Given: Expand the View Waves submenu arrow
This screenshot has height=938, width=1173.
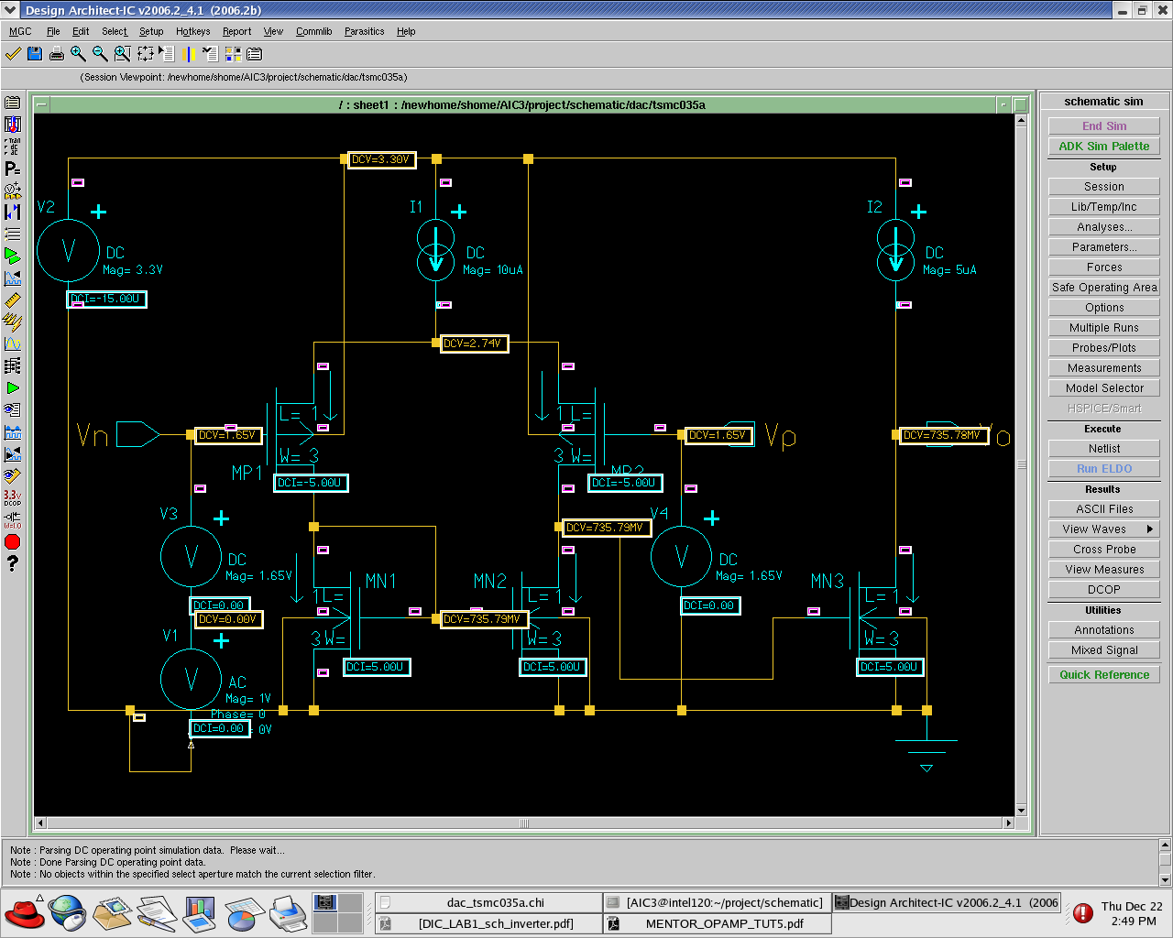Looking at the screenshot, I should [x=1150, y=529].
